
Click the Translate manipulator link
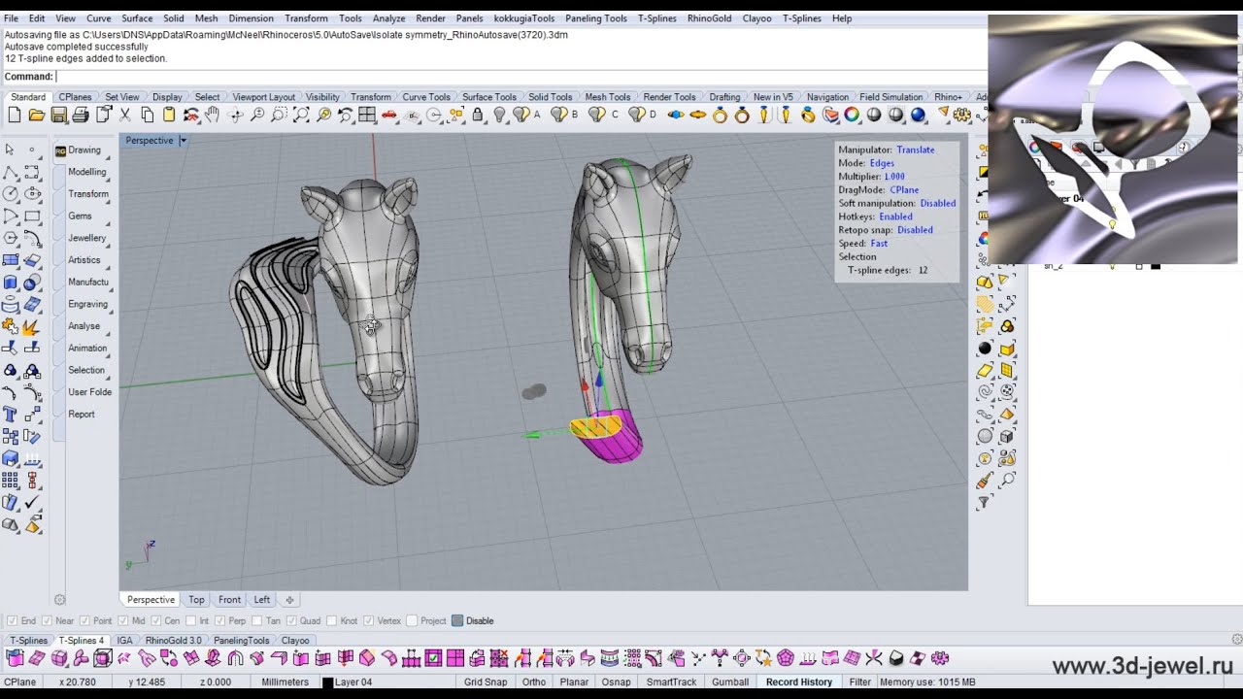[915, 150]
